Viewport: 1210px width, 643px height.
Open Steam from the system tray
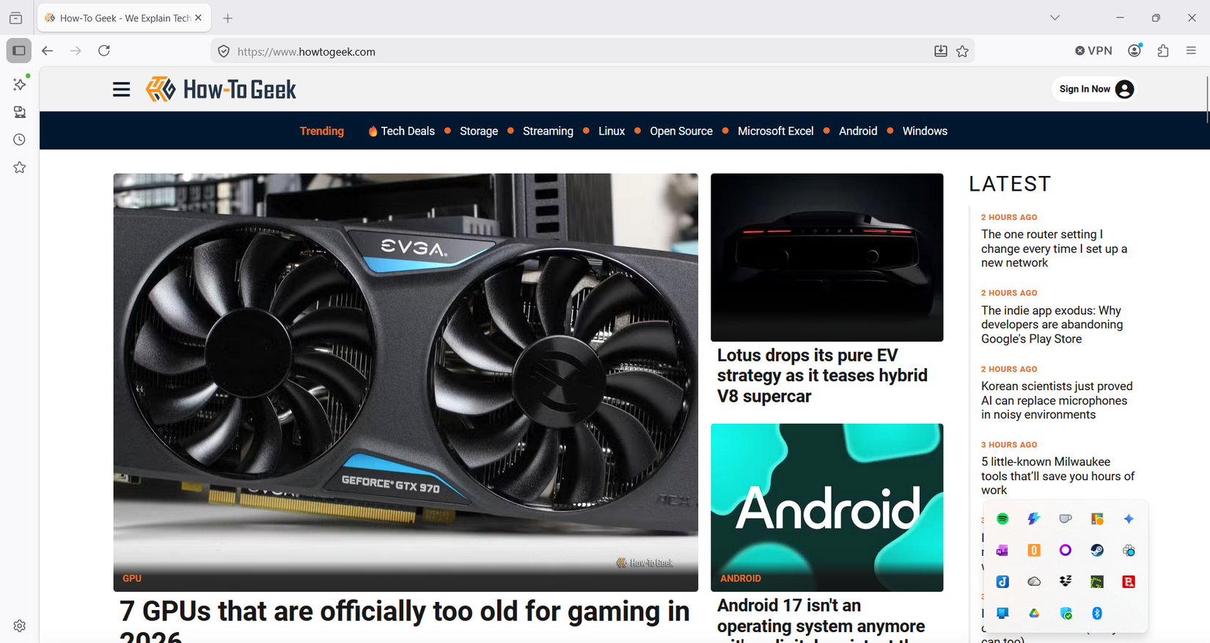(1097, 550)
